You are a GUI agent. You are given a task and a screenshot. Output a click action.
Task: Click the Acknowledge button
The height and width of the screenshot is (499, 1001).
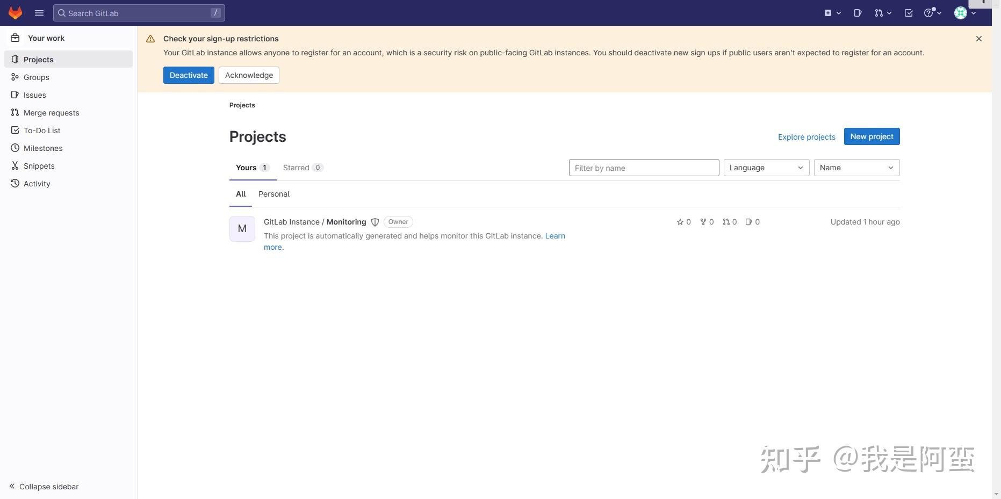click(249, 75)
